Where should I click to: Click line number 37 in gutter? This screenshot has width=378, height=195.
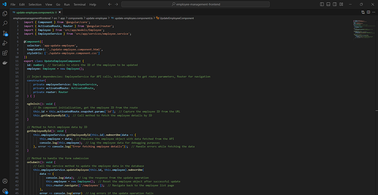tap(17, 162)
